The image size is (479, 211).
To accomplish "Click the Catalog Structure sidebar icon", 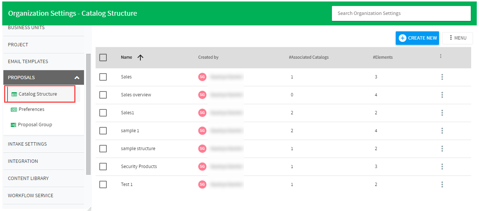I will pyautogui.click(x=14, y=94).
